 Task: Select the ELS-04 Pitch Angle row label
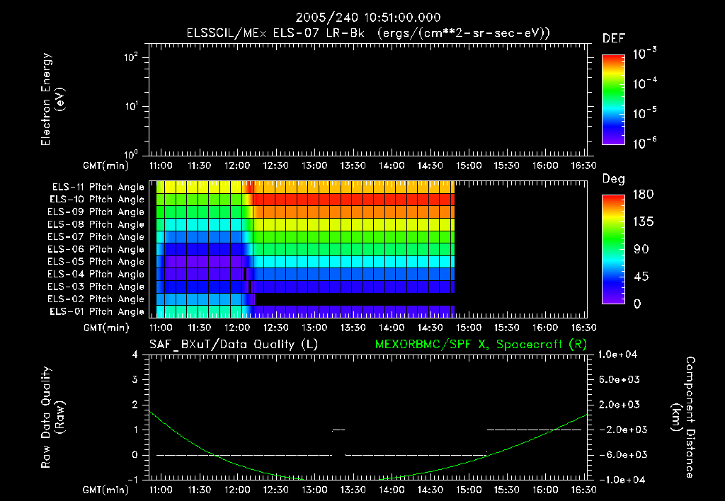pos(96,274)
